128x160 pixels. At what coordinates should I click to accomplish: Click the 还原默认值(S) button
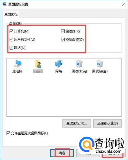tap(107, 123)
